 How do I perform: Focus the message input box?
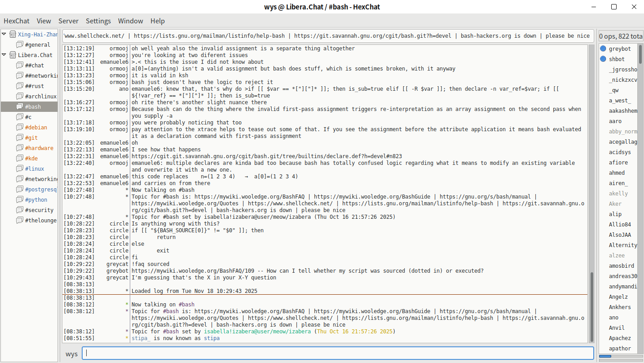coord(338,353)
